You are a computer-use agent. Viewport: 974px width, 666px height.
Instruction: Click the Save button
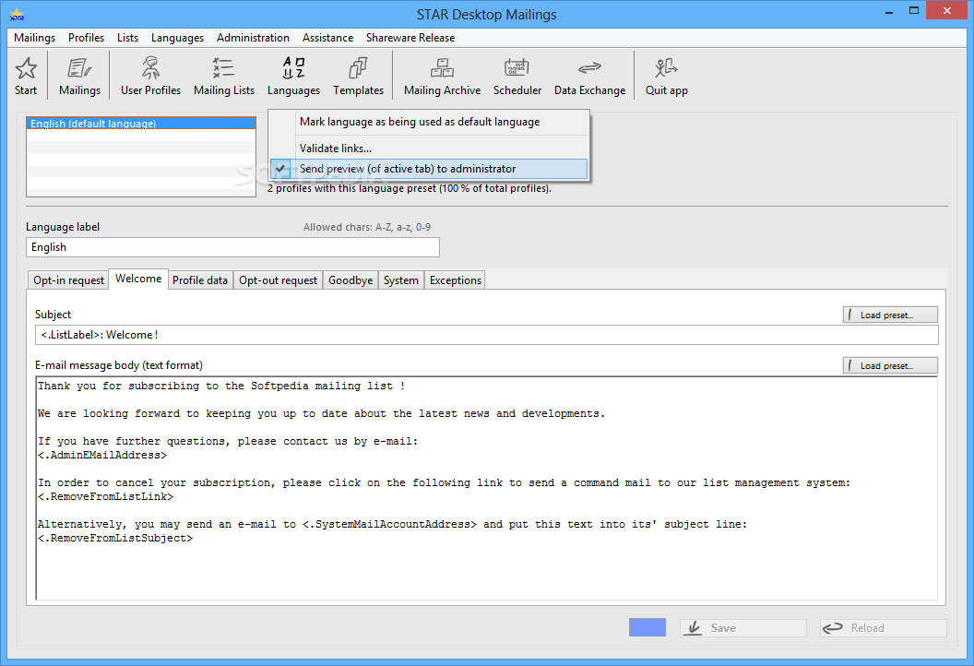click(x=742, y=628)
